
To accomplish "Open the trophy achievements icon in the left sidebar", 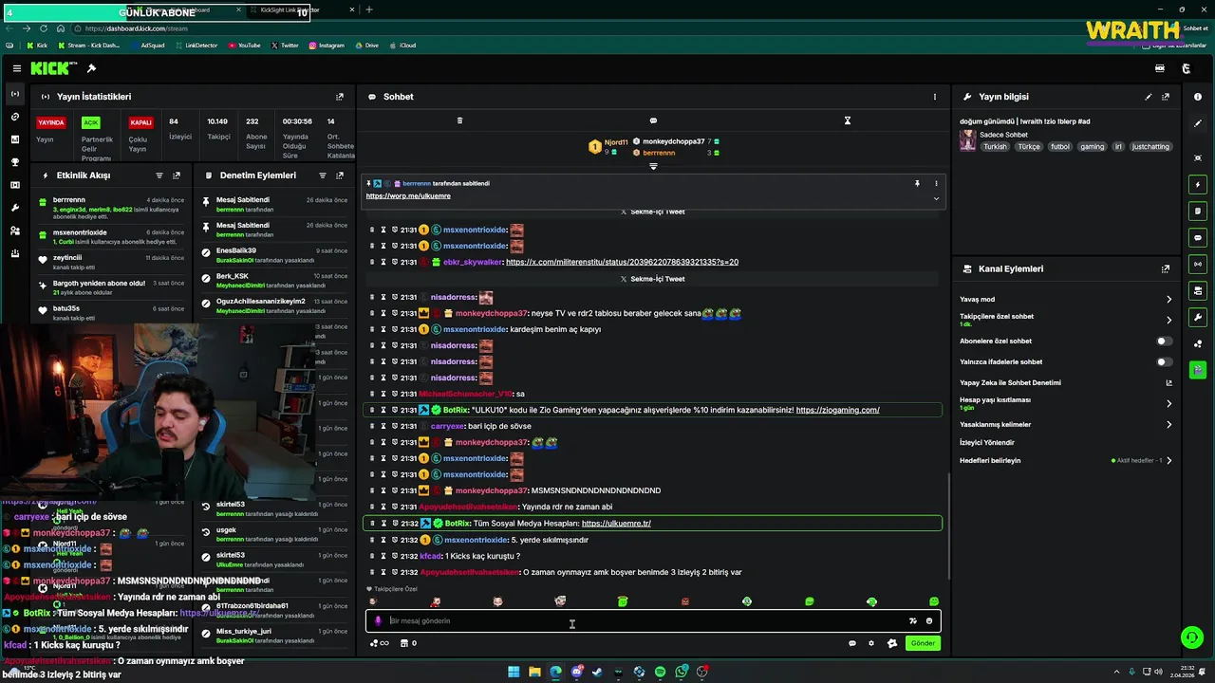I will (x=14, y=162).
